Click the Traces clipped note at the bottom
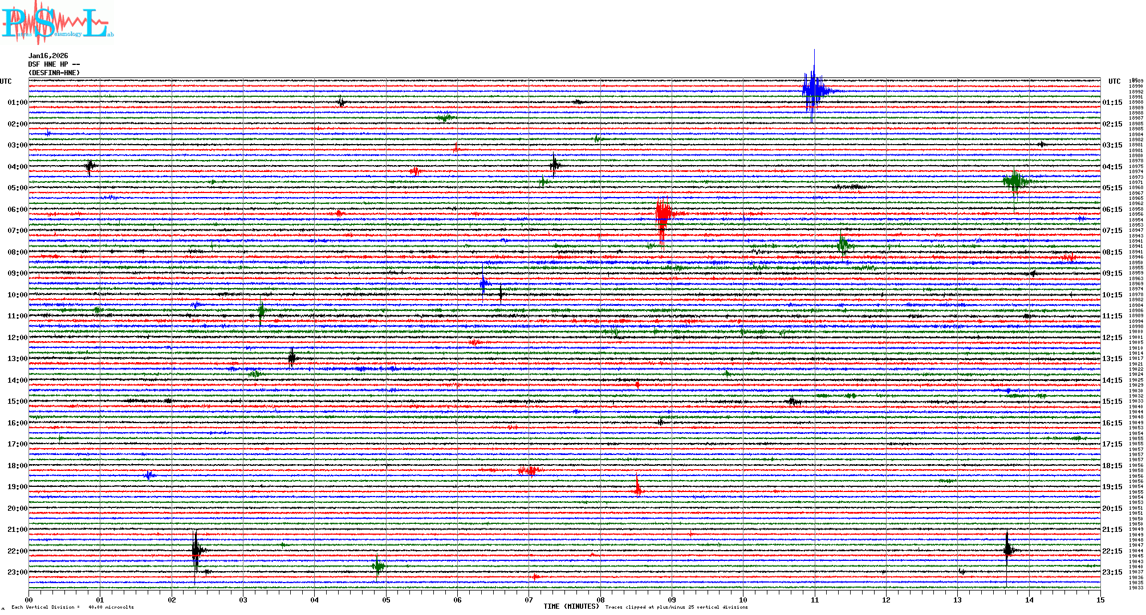 tap(676, 607)
